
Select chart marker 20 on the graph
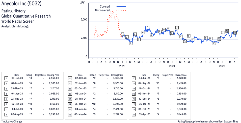[214, 43]
